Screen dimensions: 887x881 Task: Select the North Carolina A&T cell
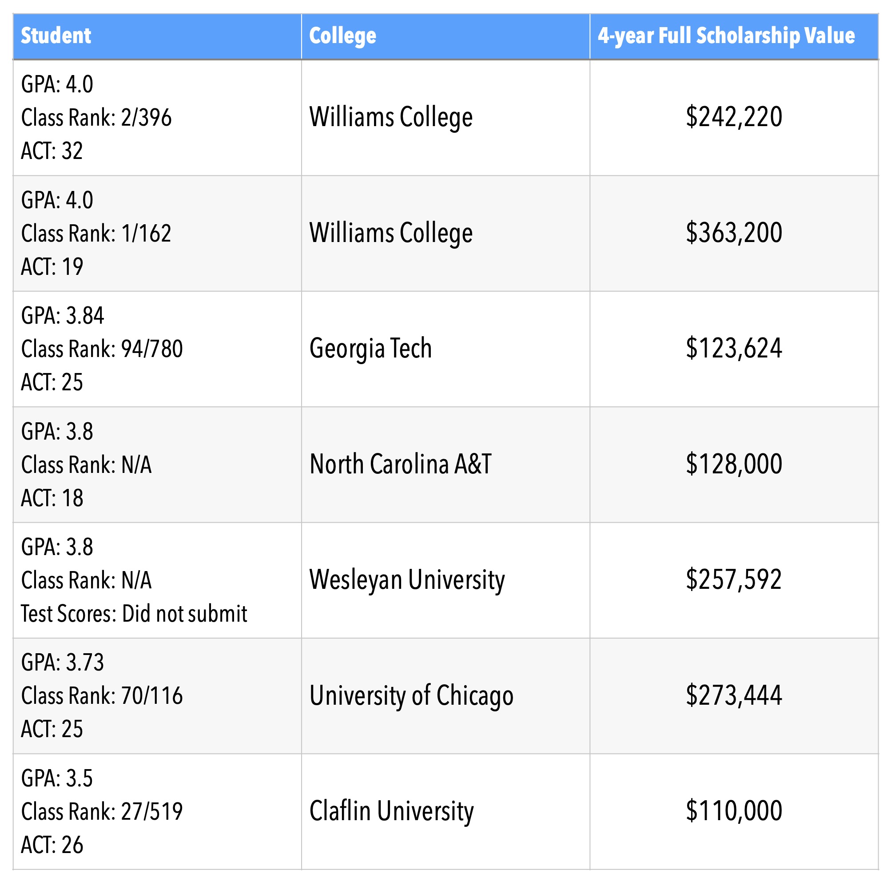click(400, 464)
